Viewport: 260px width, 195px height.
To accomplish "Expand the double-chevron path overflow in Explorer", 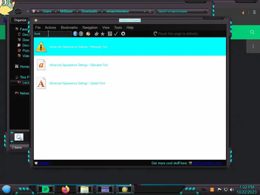I will (x=38, y=11).
